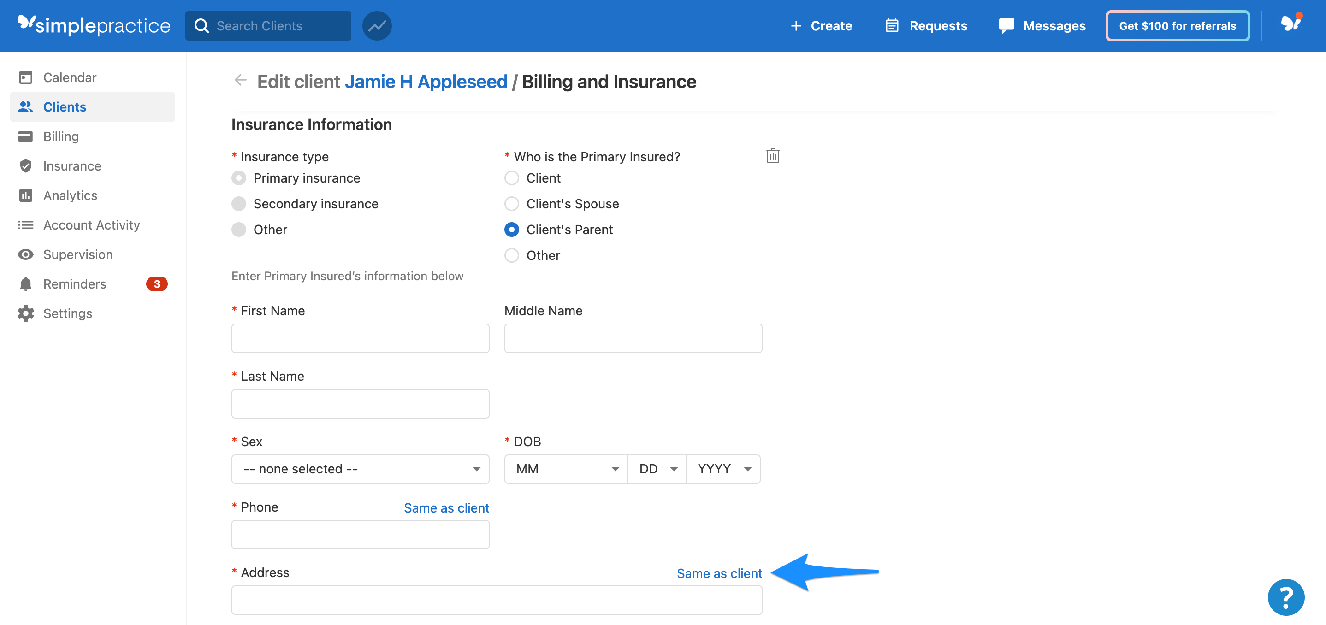Switch to the Billing section in sidebar
The width and height of the screenshot is (1326, 625).
click(61, 136)
